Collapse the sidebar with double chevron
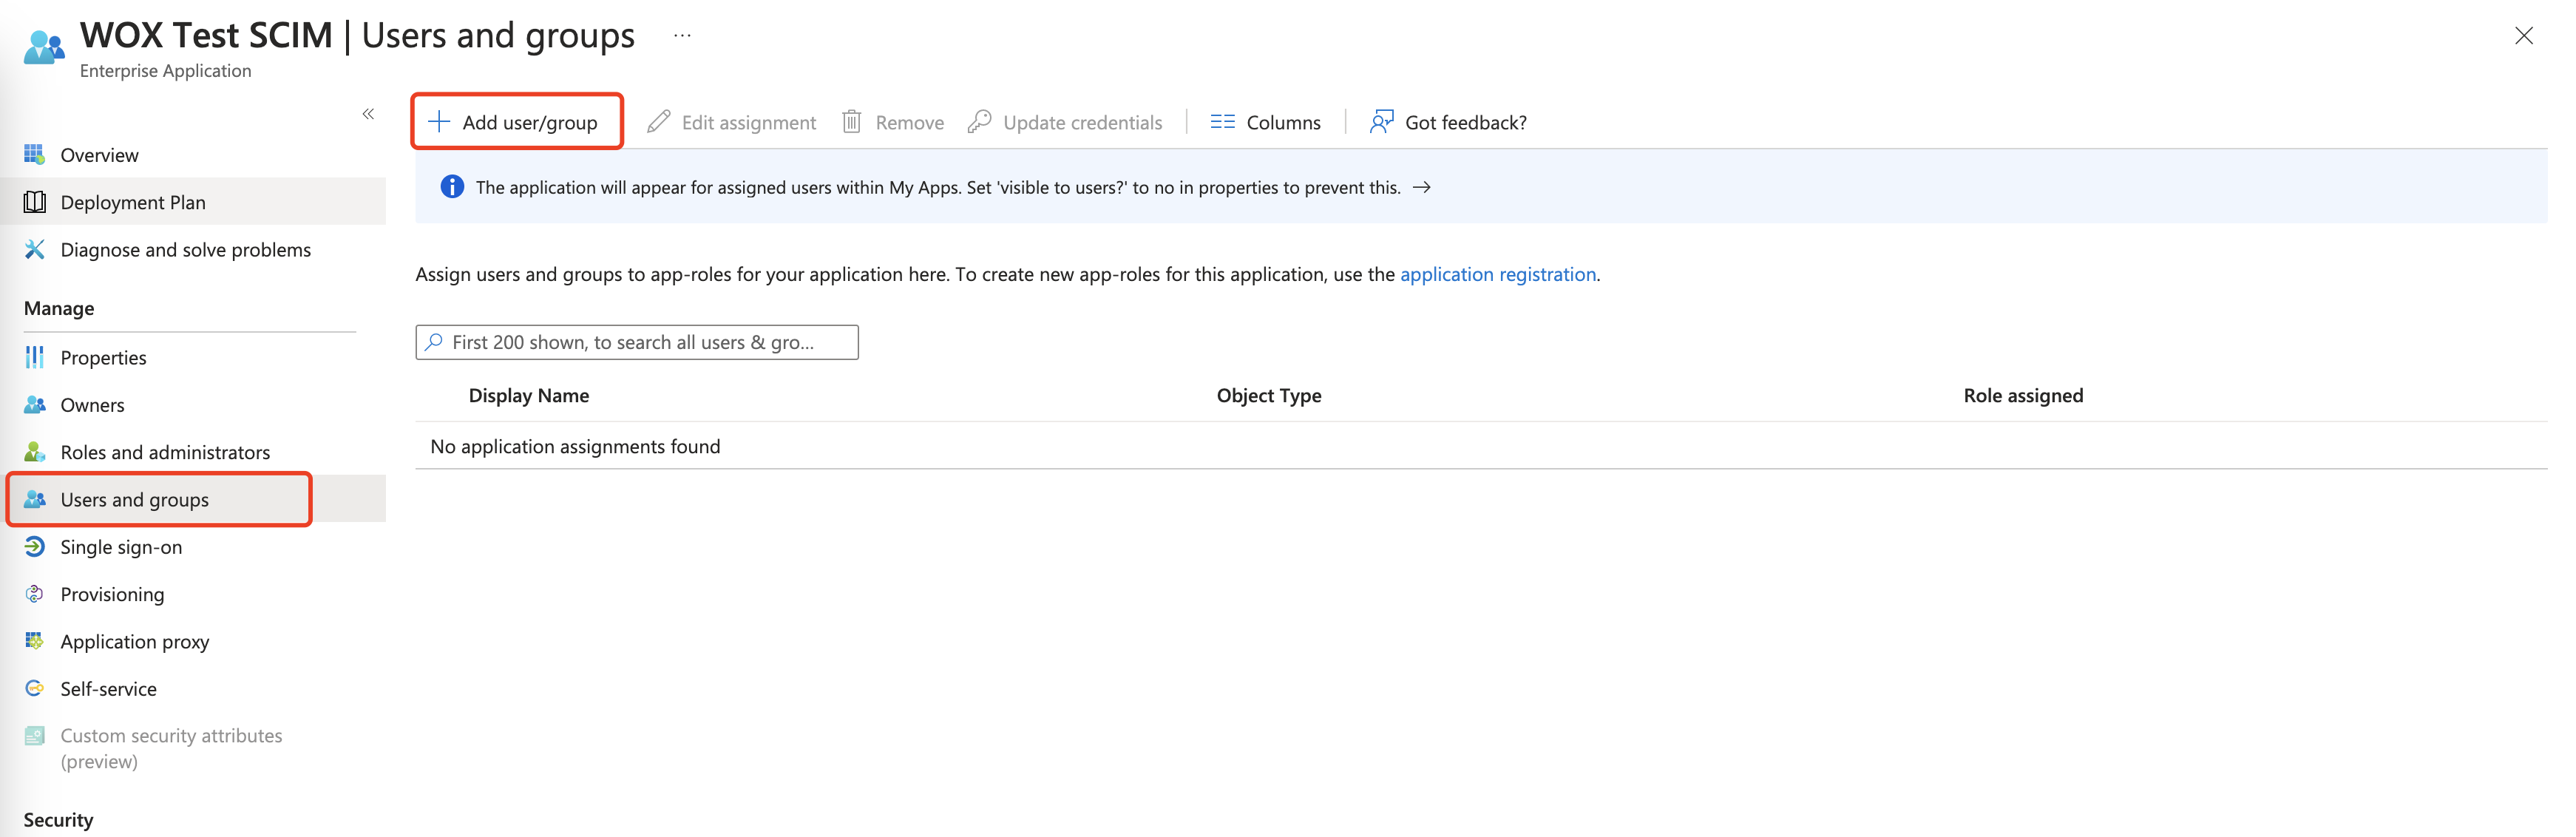Viewport: 2576px width, 837px height. (368, 114)
